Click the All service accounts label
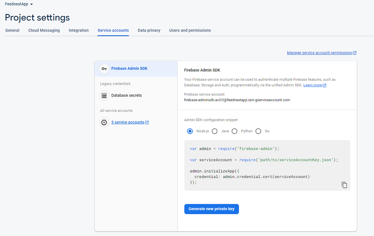Image resolution: width=374 pixels, height=236 pixels. coord(117,111)
